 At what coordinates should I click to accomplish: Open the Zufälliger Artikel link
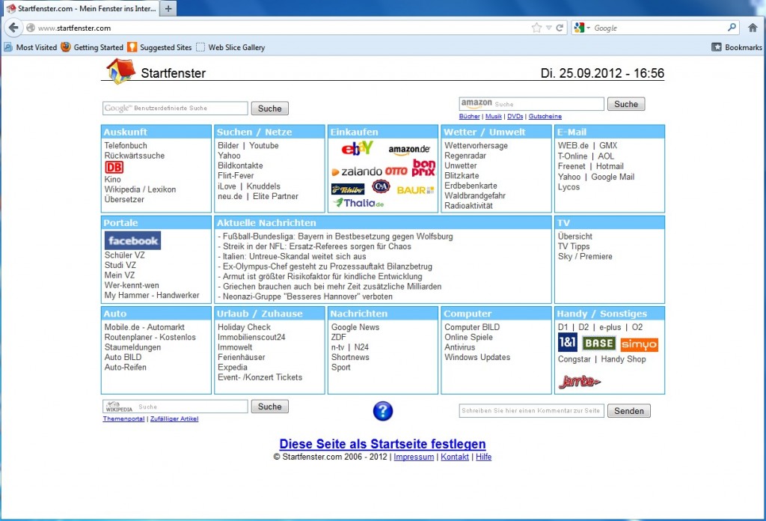click(174, 419)
